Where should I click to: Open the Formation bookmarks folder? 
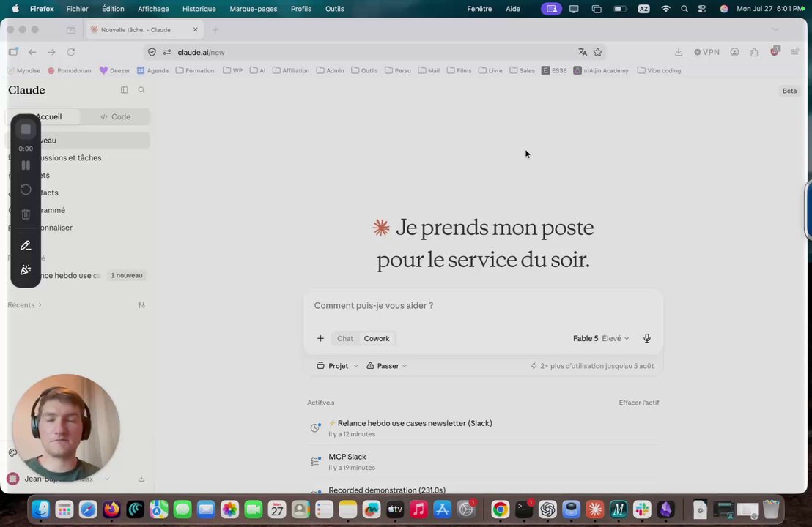click(195, 70)
